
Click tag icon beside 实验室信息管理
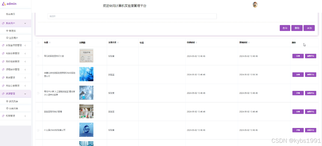click(3, 45)
